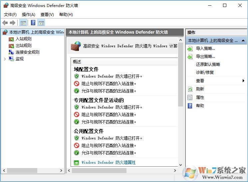Click the center pane scroll up arrow
248x182 pixels.
[180, 40]
